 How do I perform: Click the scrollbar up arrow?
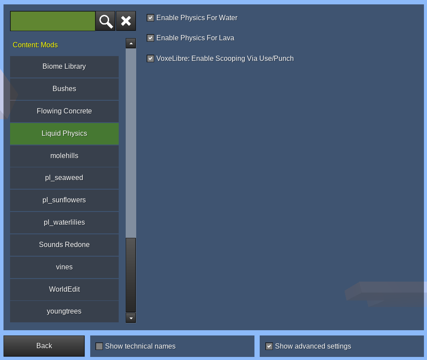(x=131, y=43)
